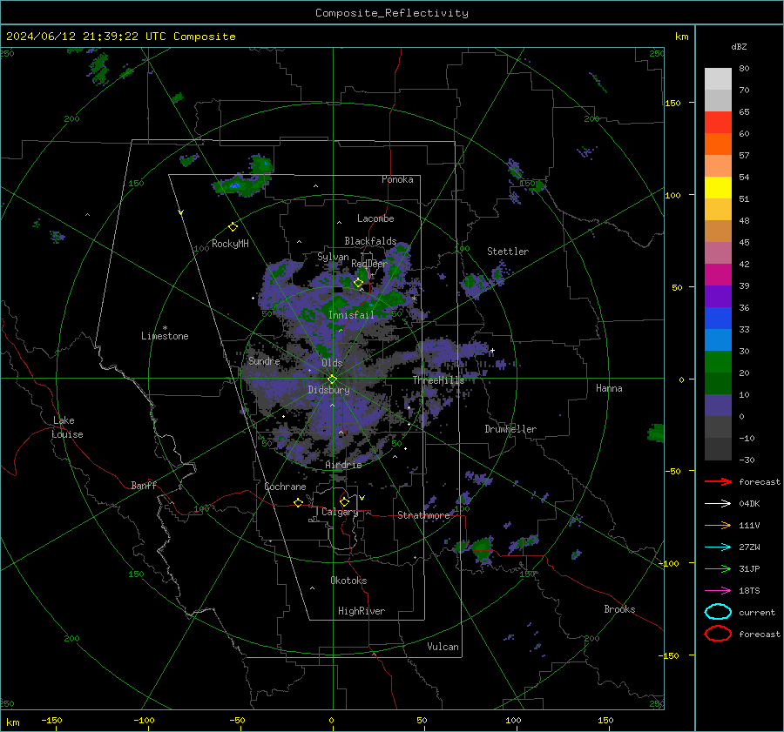Click the Lake Louise label

click(67, 427)
